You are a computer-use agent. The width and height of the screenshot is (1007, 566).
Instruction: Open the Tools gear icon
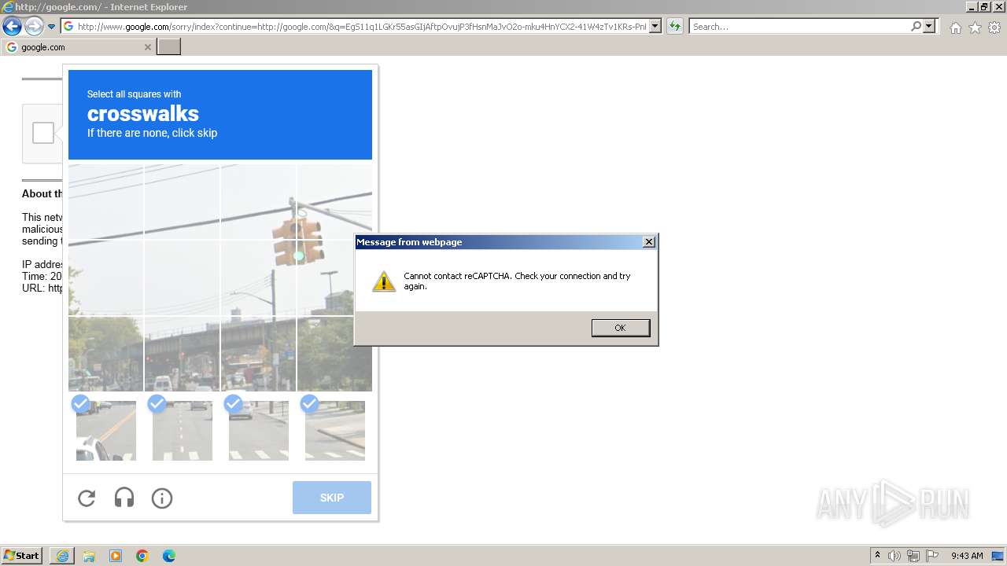(x=994, y=28)
